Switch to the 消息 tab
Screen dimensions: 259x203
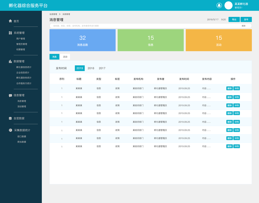point(54,57)
